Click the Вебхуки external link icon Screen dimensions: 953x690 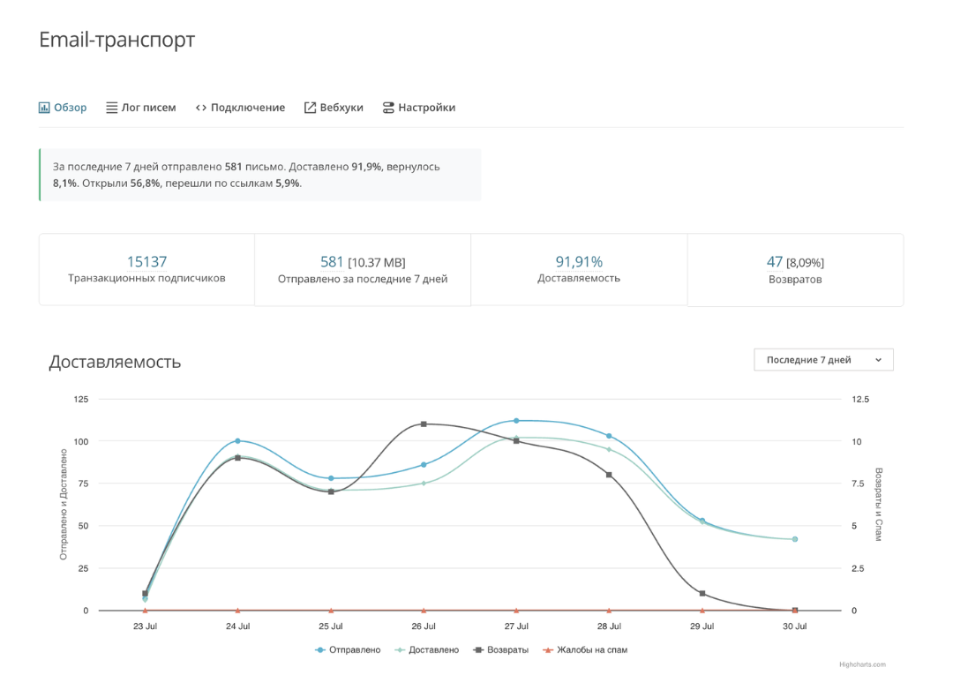click(x=310, y=108)
